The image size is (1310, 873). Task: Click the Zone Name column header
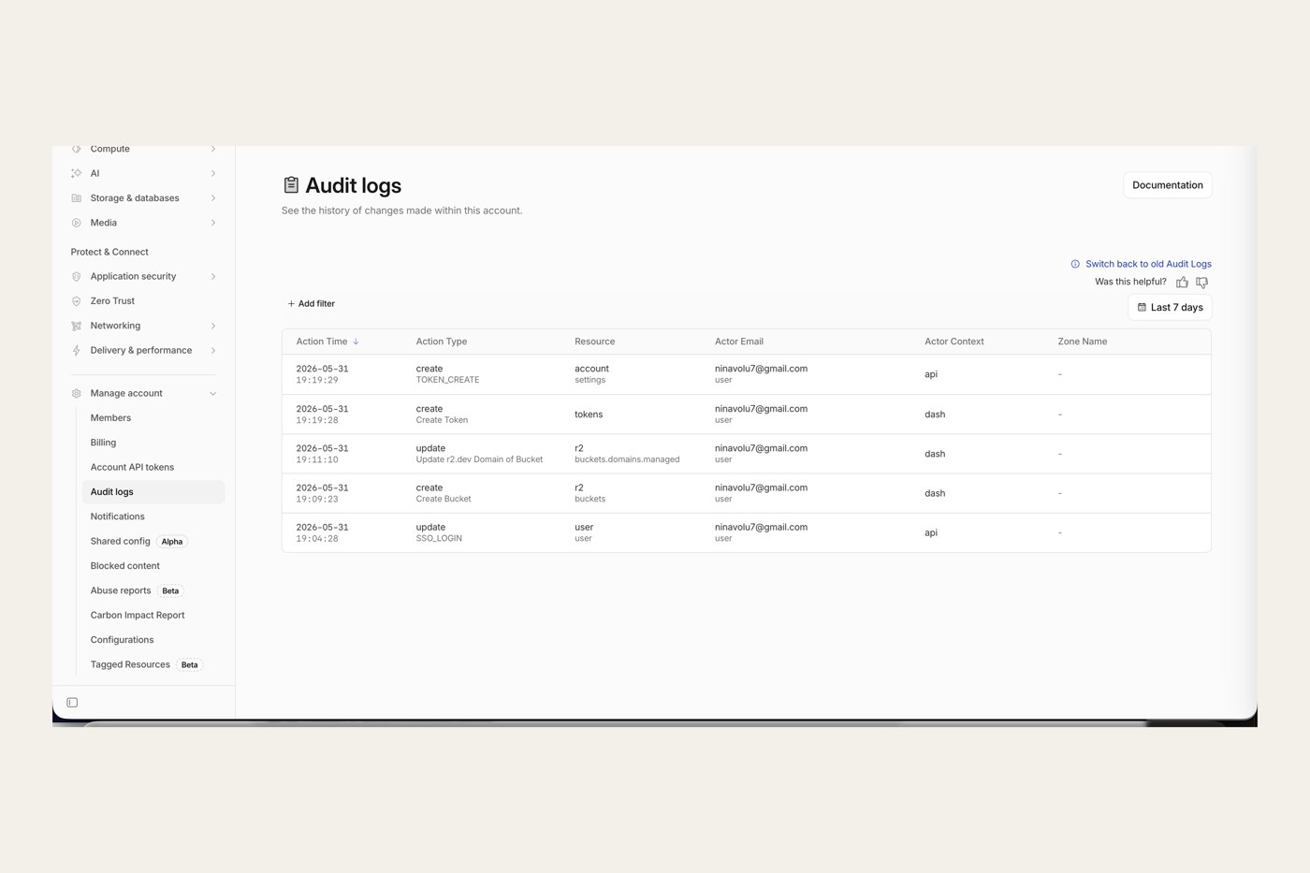[1083, 342]
